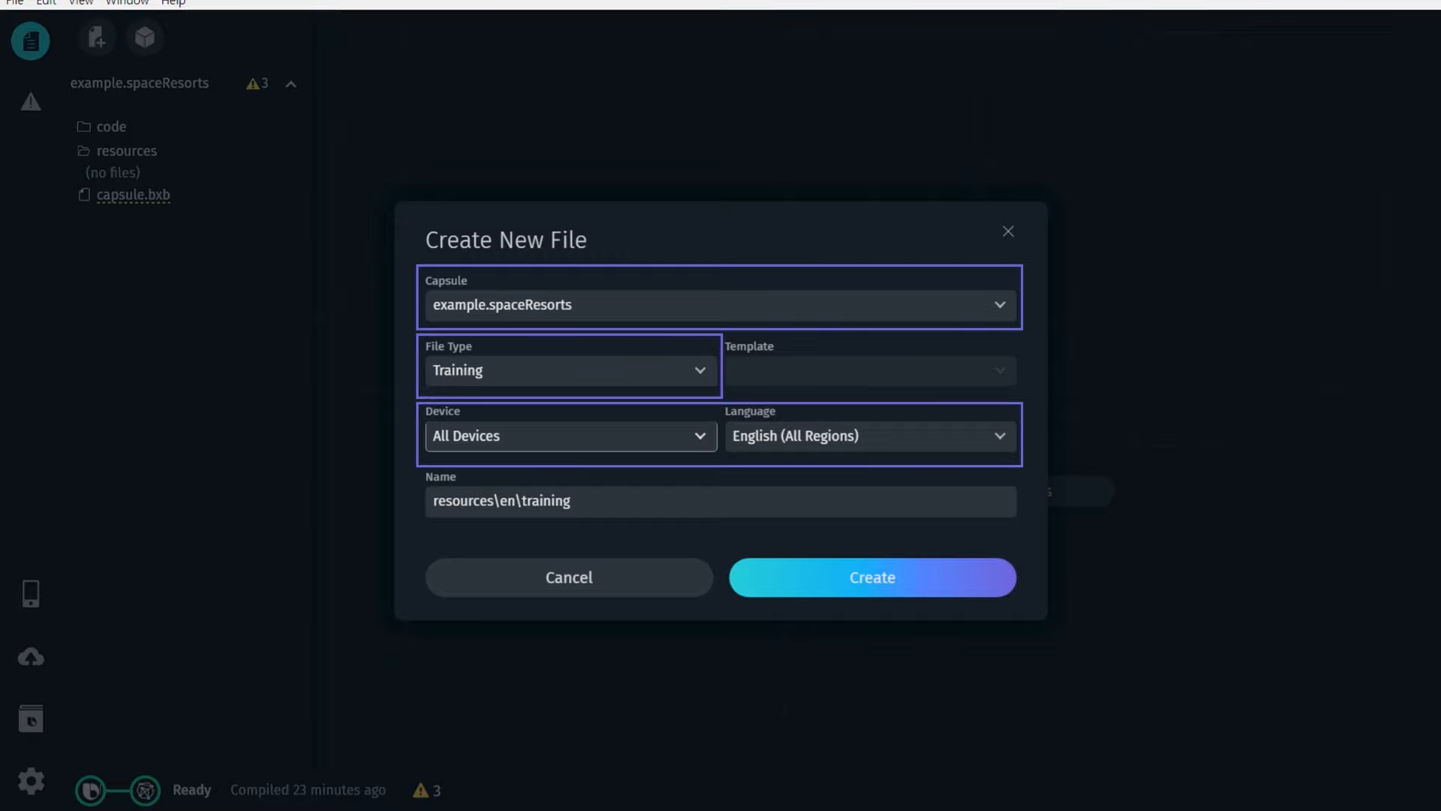Open the Capsule dropdown
1441x811 pixels.
click(720, 306)
